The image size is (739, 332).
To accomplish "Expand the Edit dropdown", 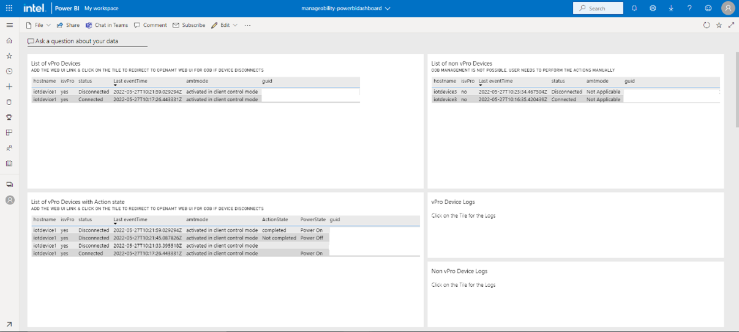I will click(x=224, y=25).
